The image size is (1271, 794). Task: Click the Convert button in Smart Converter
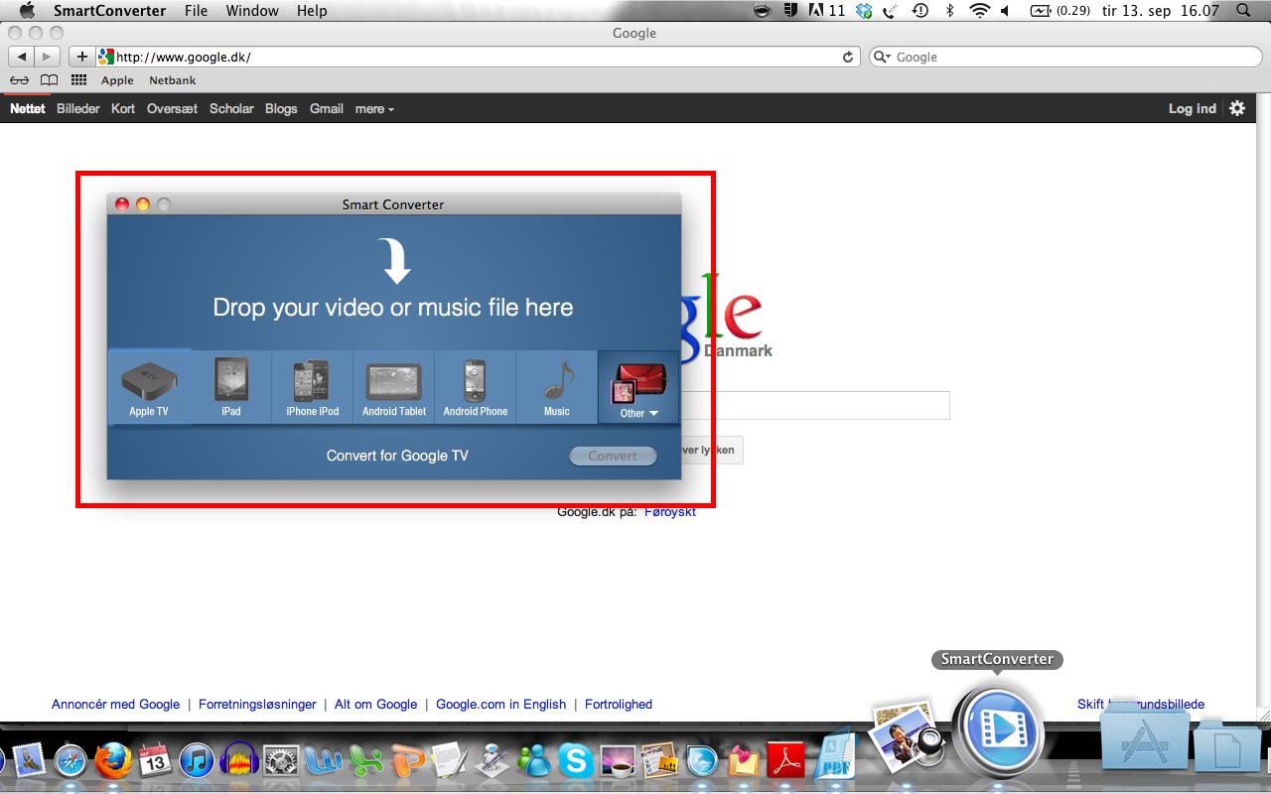613,456
